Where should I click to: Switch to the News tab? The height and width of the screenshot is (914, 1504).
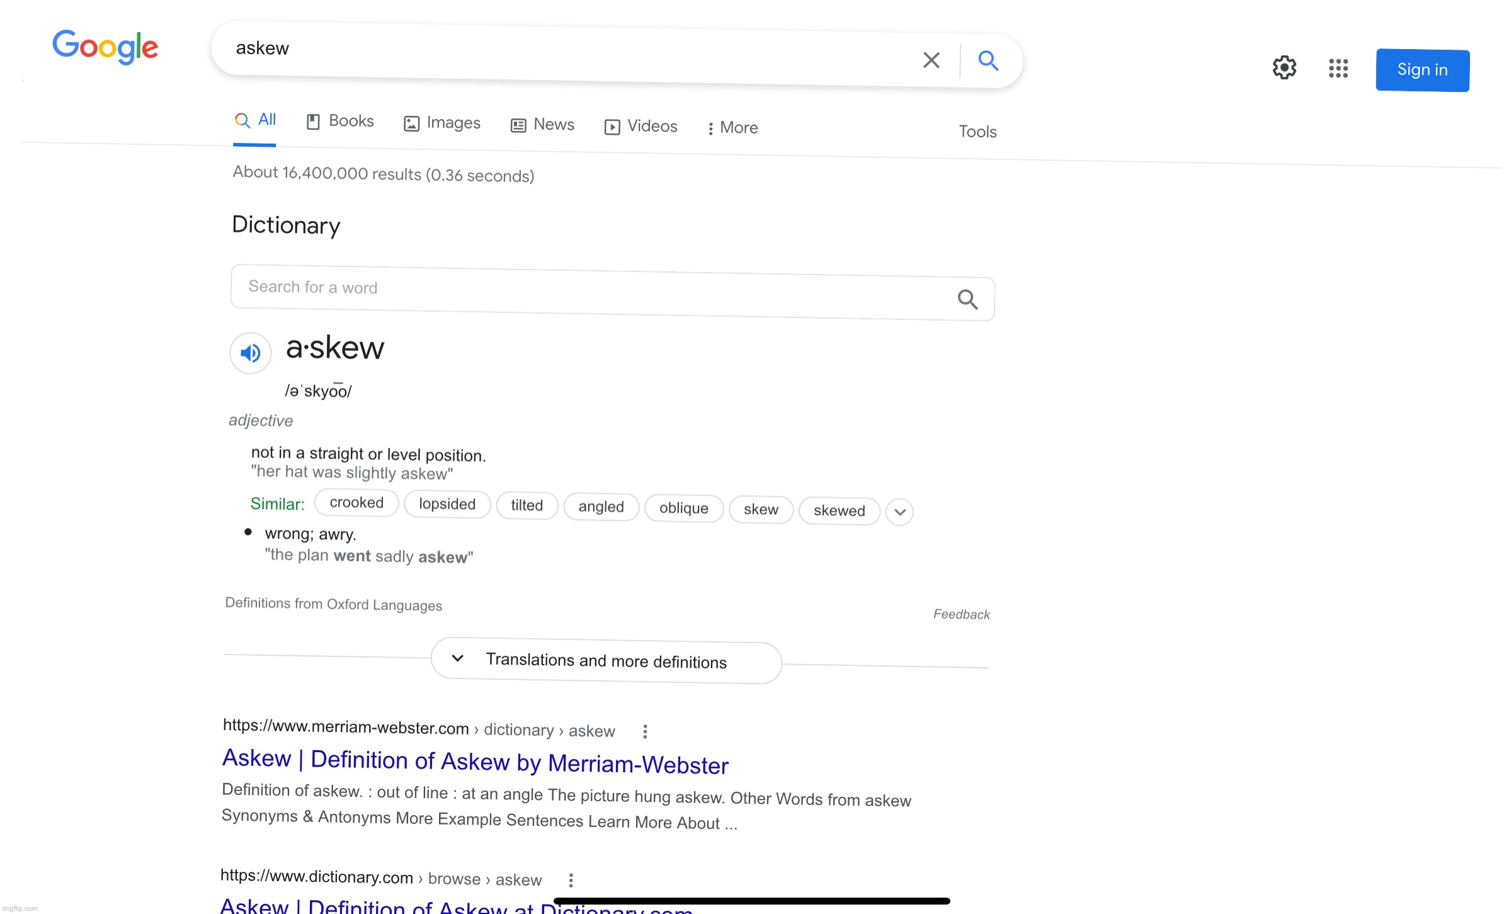click(x=542, y=125)
